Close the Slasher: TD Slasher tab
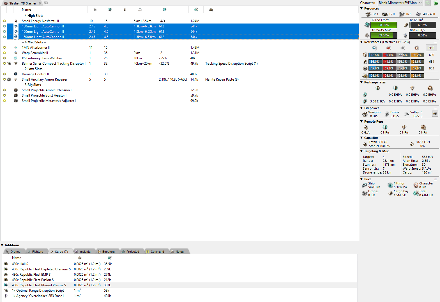This screenshot has height=302, width=440. [x=40, y=3]
